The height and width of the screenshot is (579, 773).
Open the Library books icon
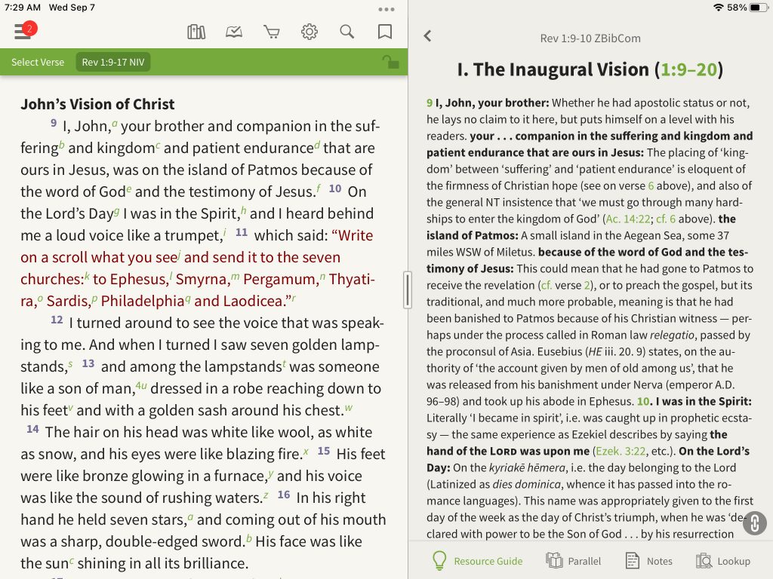point(196,32)
